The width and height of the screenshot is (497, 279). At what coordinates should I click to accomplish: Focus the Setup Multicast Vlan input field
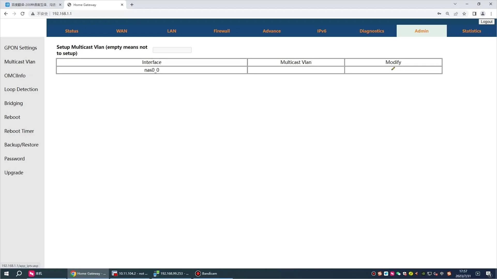[172, 50]
